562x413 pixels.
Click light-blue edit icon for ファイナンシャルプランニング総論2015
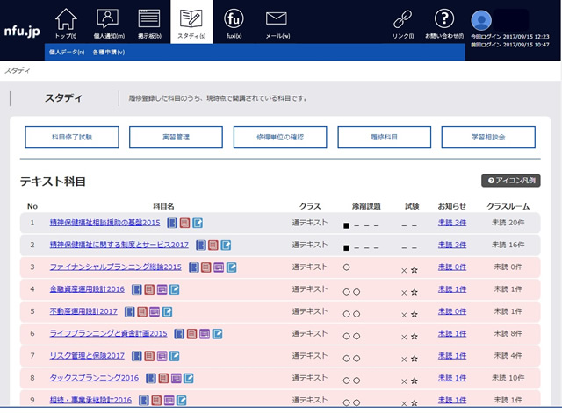[232, 267]
